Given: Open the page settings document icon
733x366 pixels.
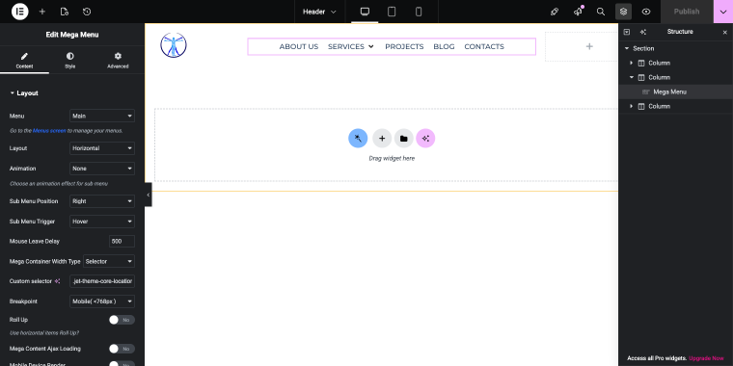Looking at the screenshot, I should [65, 12].
